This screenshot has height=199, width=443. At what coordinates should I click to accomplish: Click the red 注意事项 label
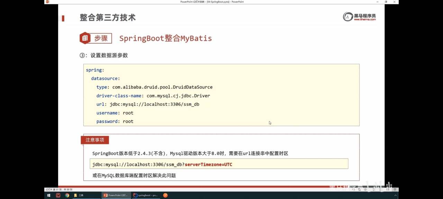point(95,140)
